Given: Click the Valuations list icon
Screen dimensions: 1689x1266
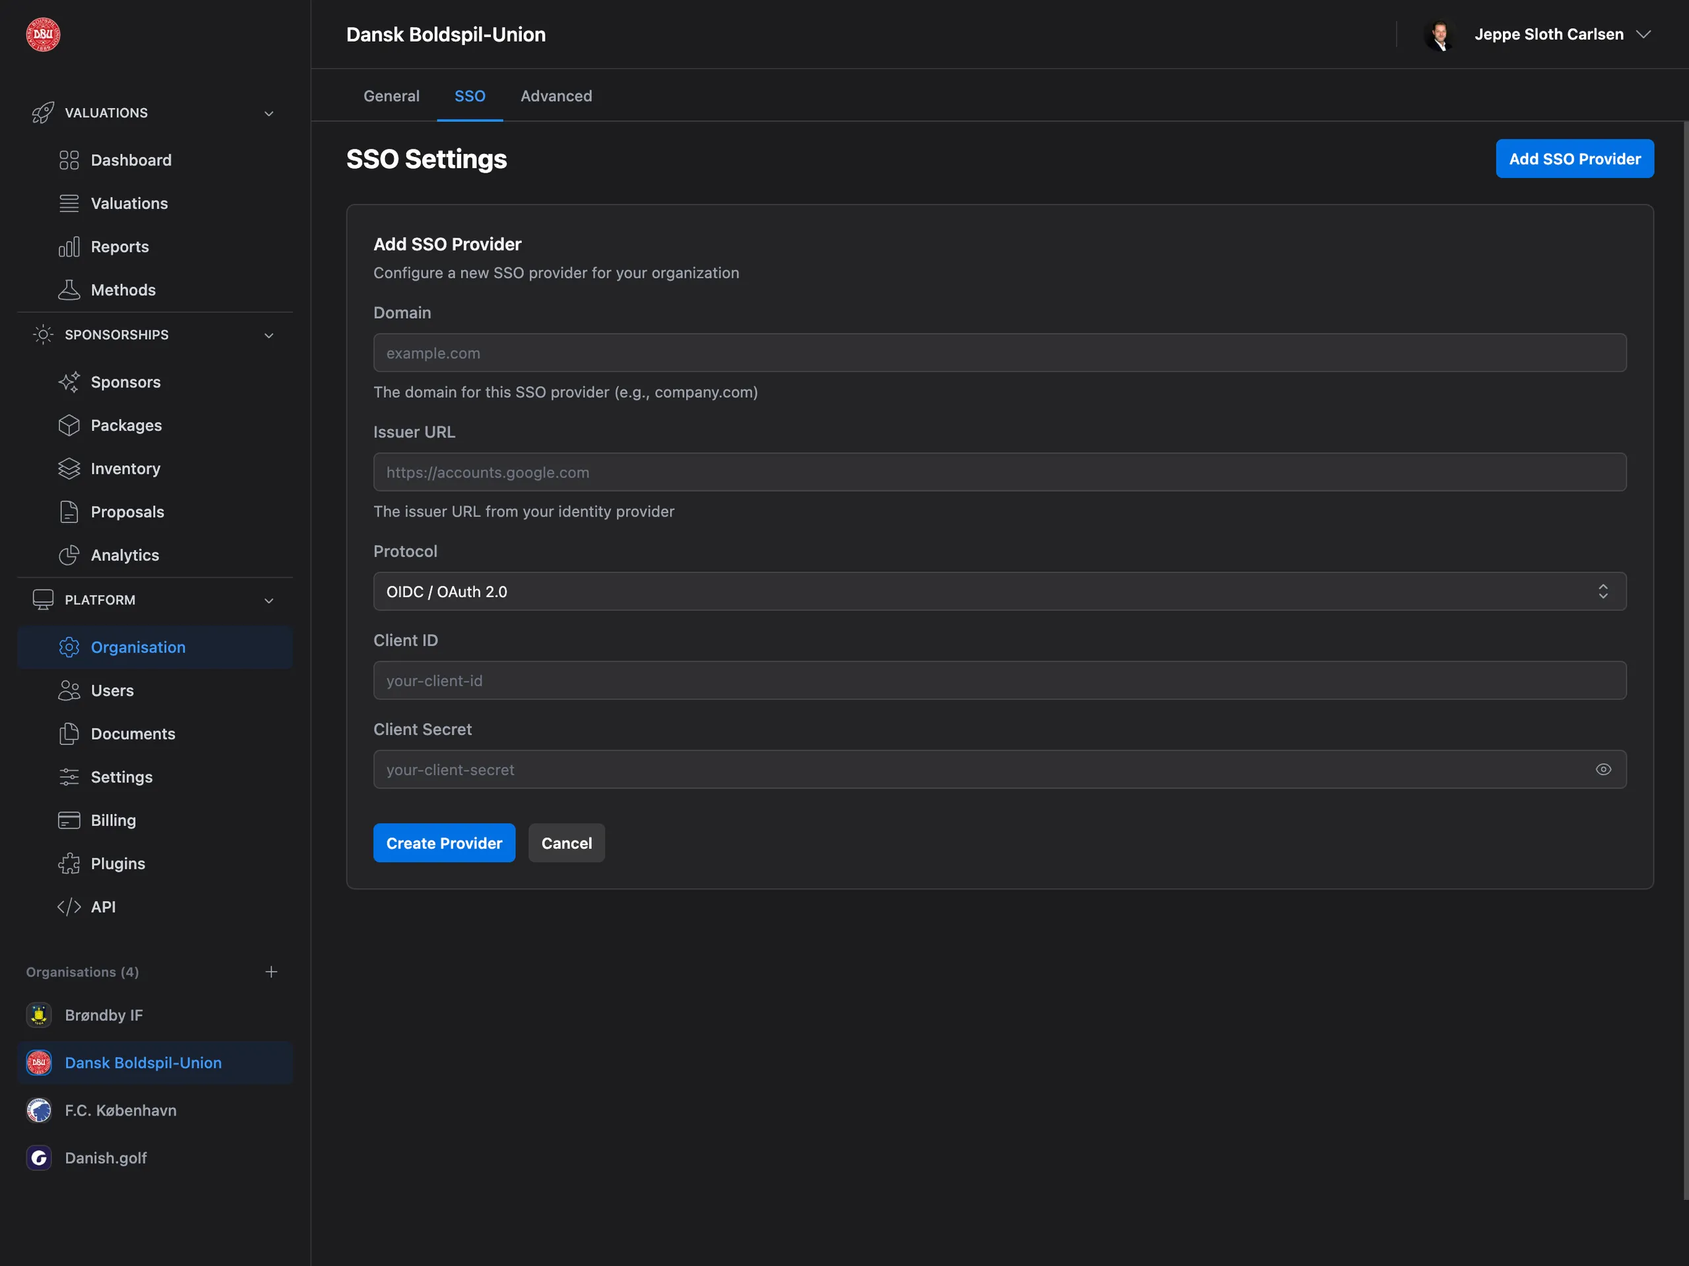Looking at the screenshot, I should point(69,203).
